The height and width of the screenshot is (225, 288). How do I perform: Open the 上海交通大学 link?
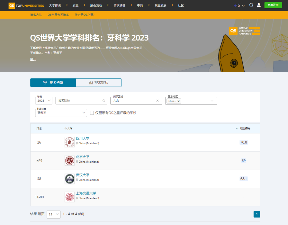[86, 193]
